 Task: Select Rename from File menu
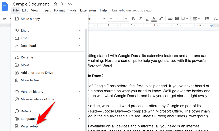point(48,57)
